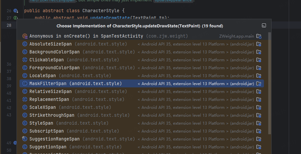Click class icon beside ScaleXSpan
The height and width of the screenshot is (154, 301).
click(x=25, y=107)
